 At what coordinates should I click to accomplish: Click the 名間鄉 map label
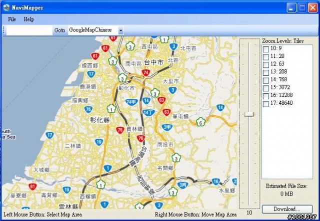pyautogui.click(x=165, y=168)
